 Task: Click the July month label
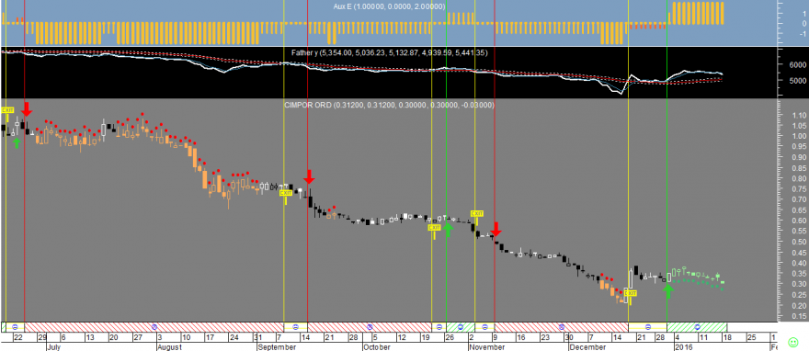[x=53, y=347]
